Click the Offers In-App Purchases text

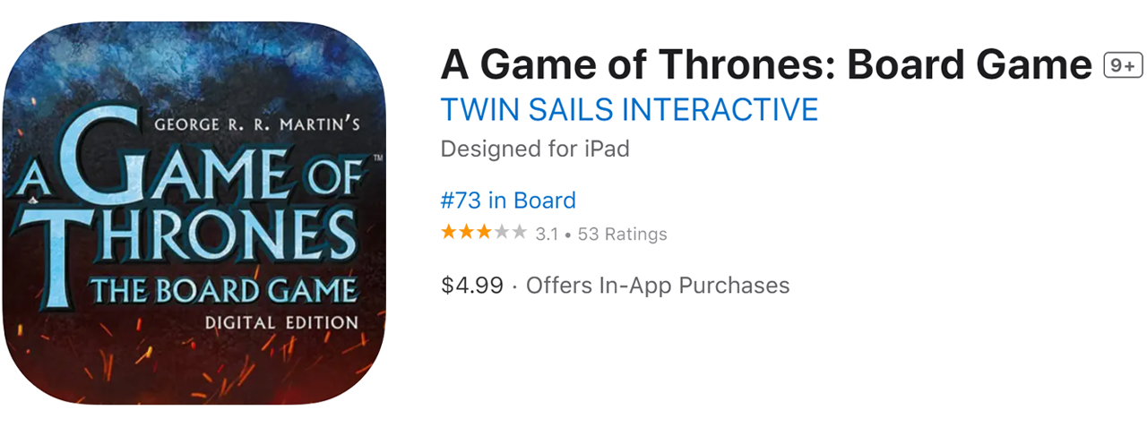click(658, 286)
